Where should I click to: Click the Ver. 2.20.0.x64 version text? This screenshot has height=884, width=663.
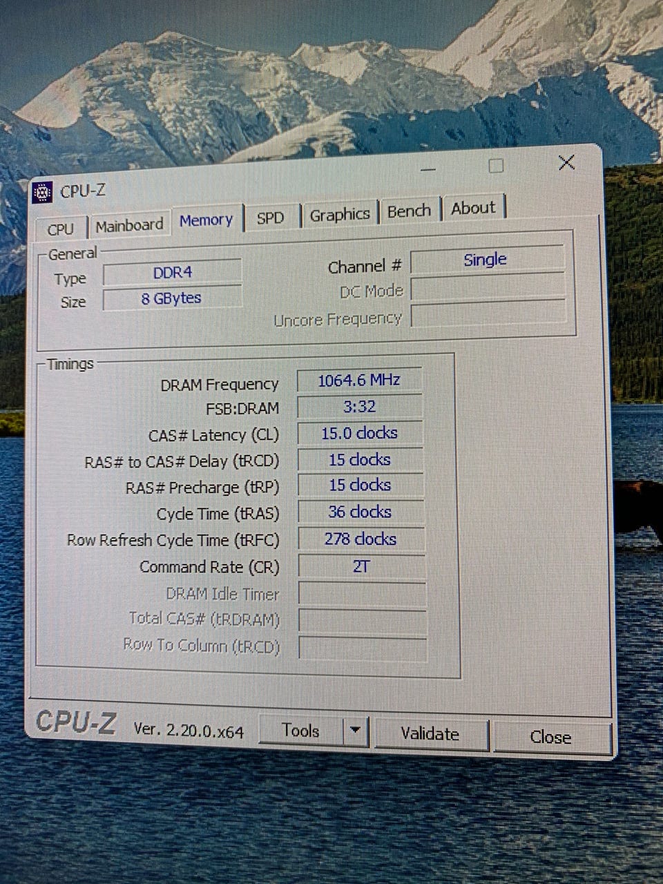click(x=189, y=730)
